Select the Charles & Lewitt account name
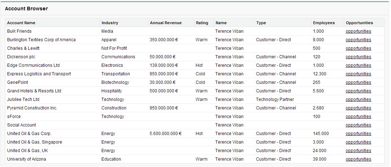 (23, 48)
